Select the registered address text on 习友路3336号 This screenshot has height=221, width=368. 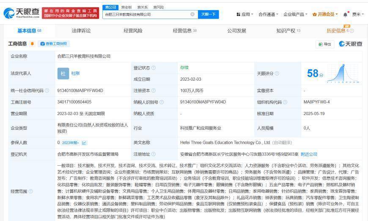click(239, 154)
